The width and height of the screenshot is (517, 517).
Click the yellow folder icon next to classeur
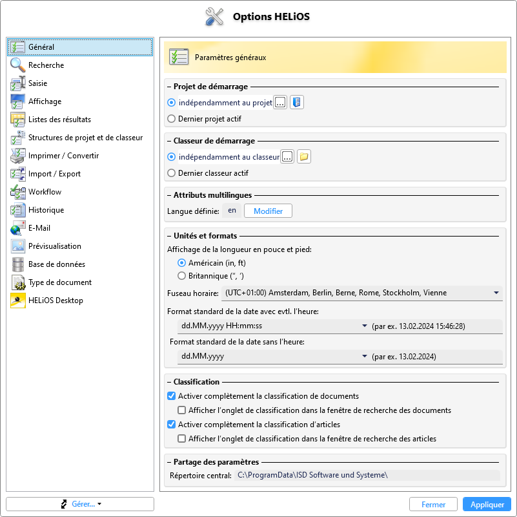pos(303,156)
